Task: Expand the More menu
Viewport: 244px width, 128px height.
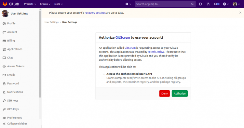Action: [59, 4]
